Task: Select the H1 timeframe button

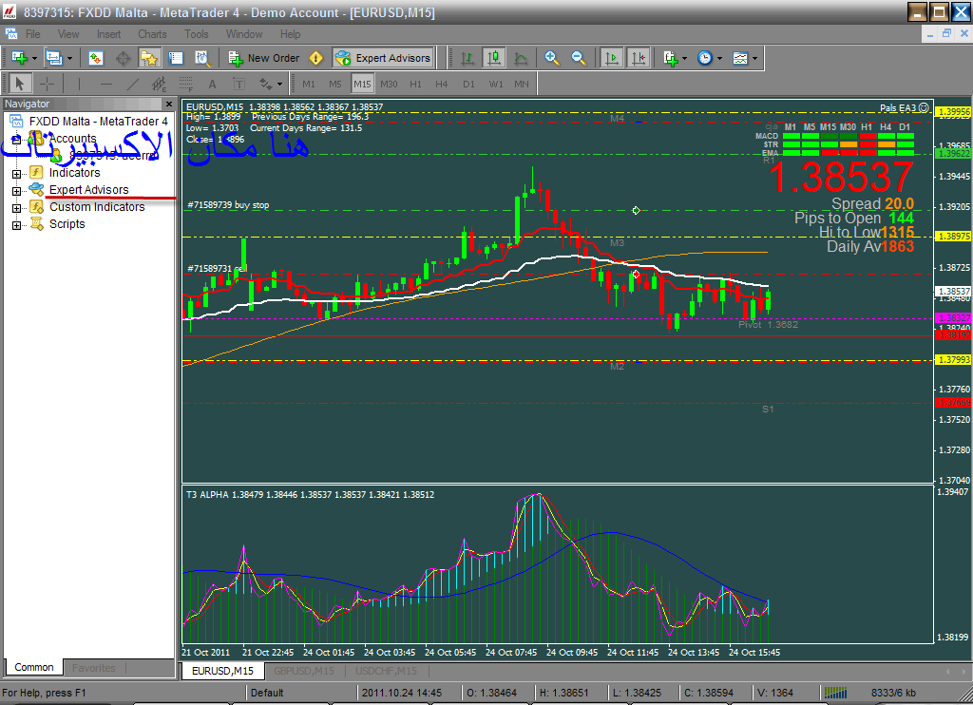Action: tap(415, 84)
